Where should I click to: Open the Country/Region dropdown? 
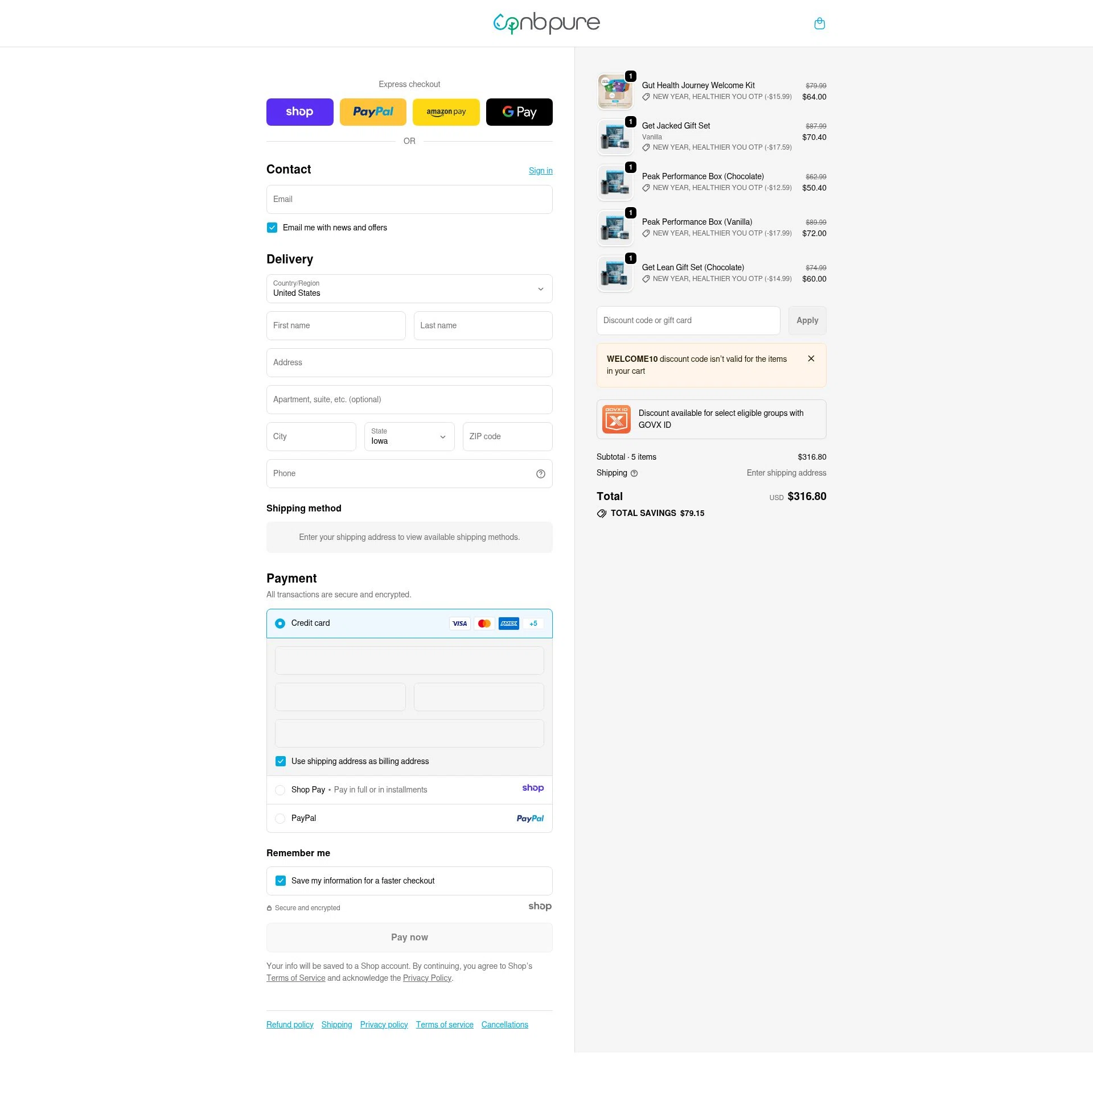(x=409, y=289)
